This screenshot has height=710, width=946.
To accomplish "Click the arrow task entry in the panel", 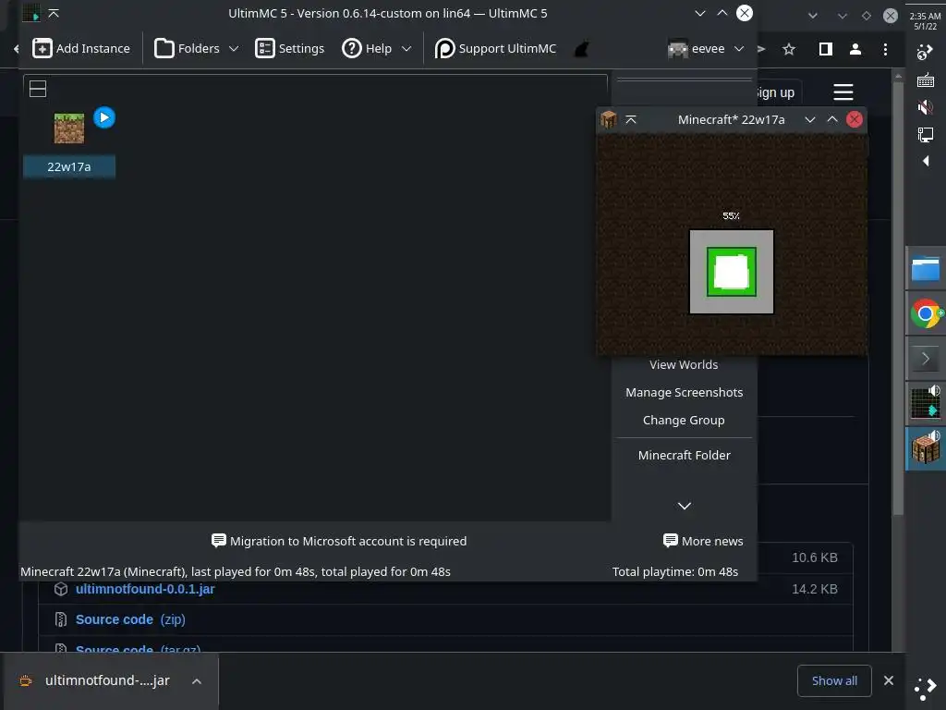I will tap(926, 359).
